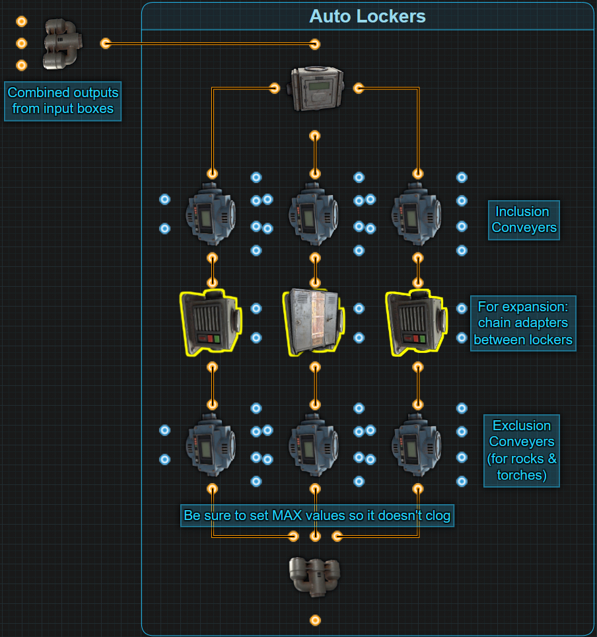This screenshot has width=597, height=637.
Task: Click the splitter's left output port
Action: tap(275, 88)
